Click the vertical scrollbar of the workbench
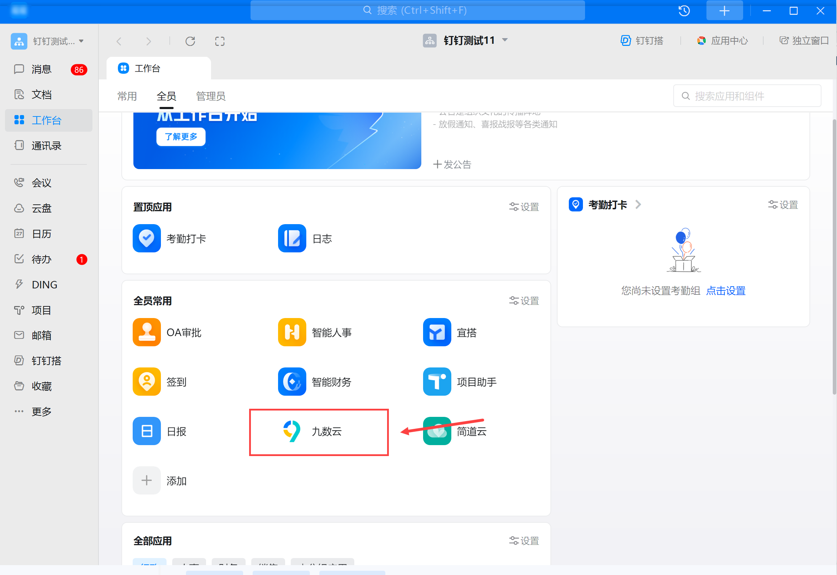Screen dimensions: 837x575 [x=834, y=256]
